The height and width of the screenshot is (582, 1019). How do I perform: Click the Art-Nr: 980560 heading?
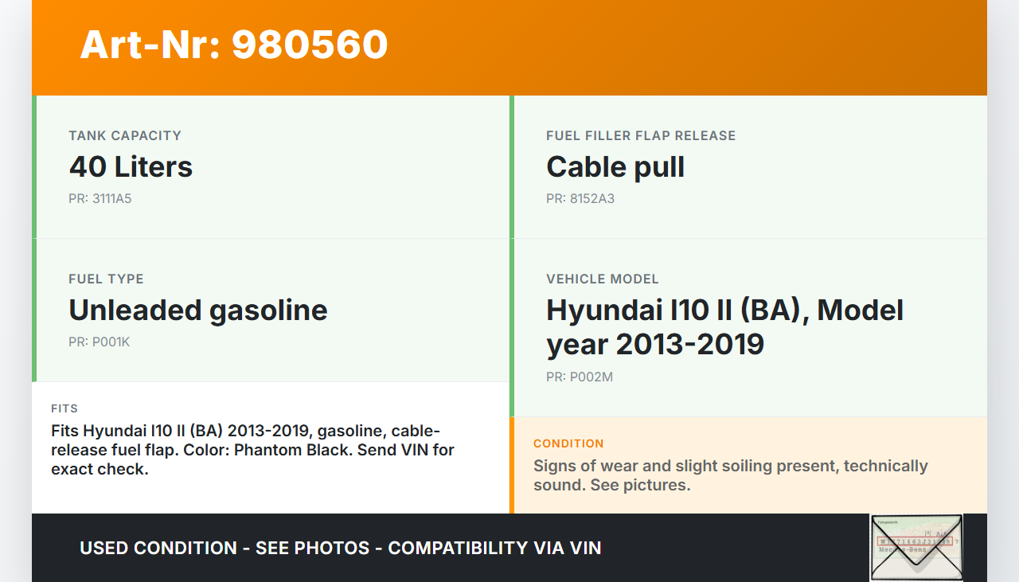click(x=233, y=45)
